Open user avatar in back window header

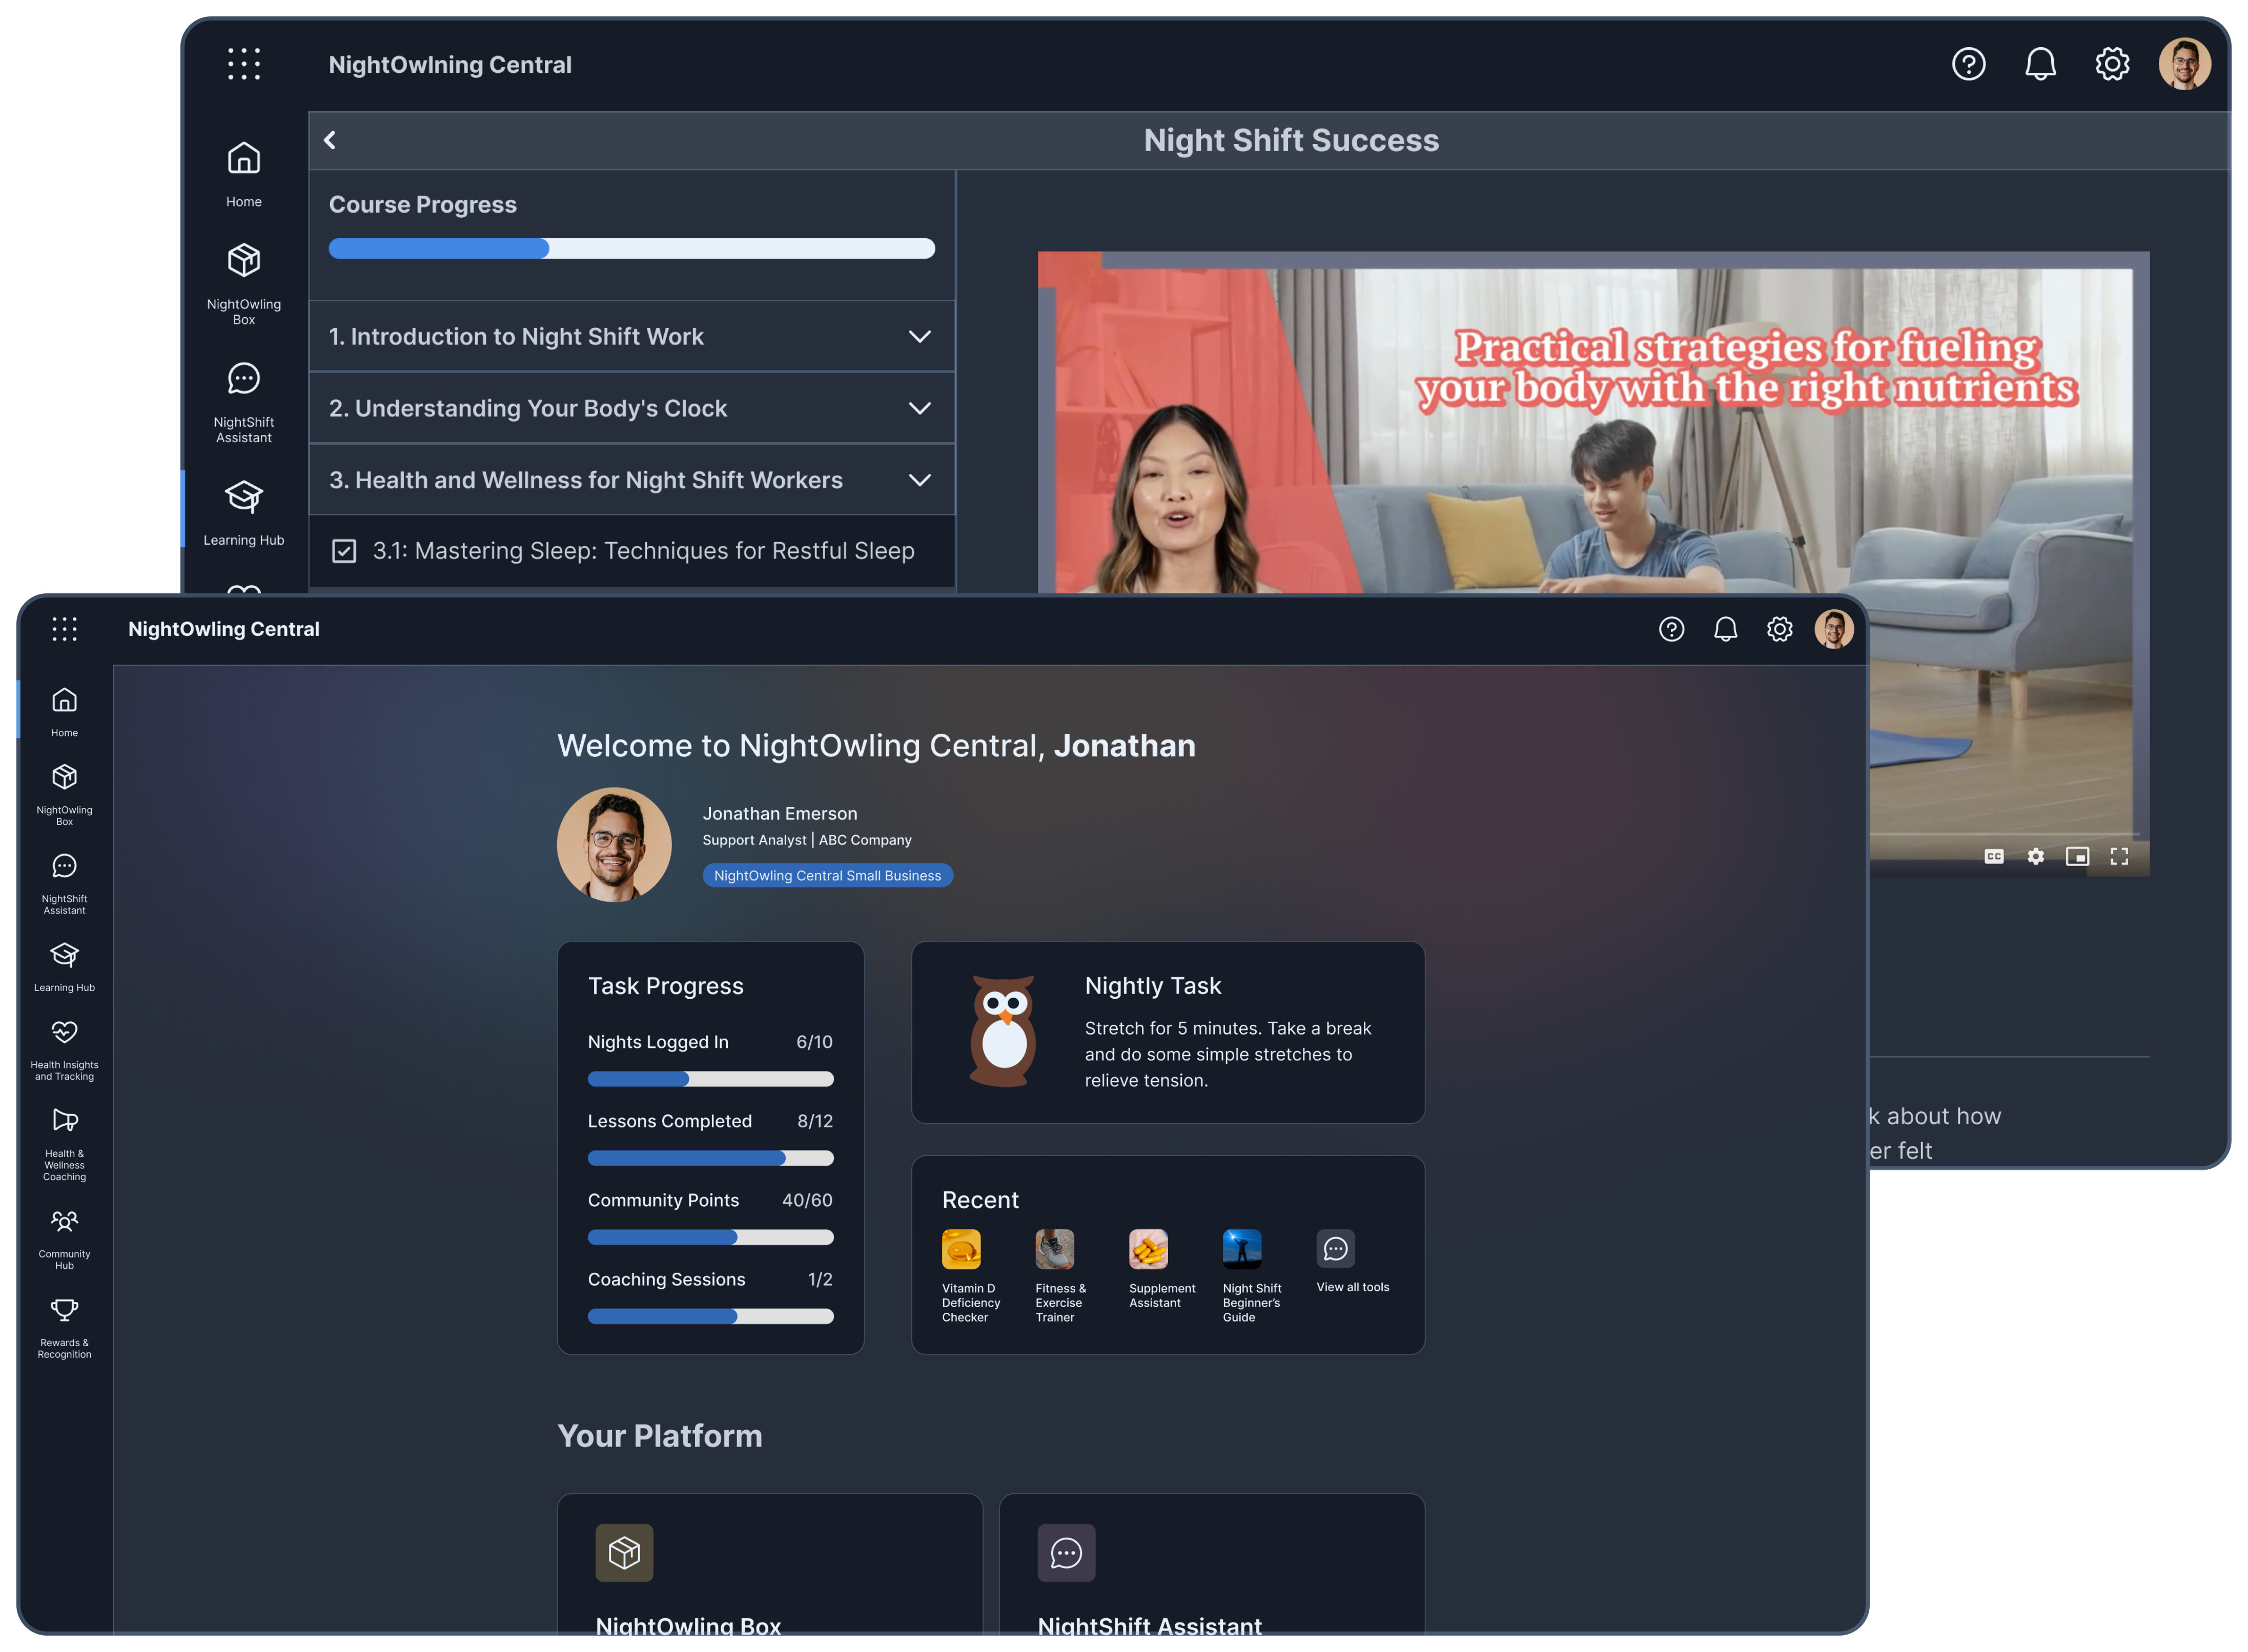[2184, 64]
